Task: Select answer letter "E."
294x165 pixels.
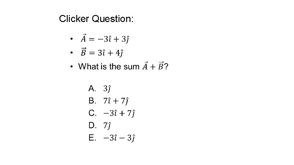Action: (92, 138)
